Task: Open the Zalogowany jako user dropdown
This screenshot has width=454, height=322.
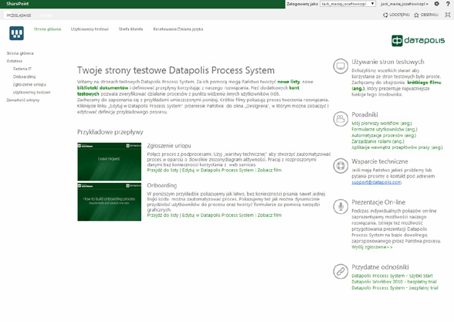Action: (x=347, y=4)
